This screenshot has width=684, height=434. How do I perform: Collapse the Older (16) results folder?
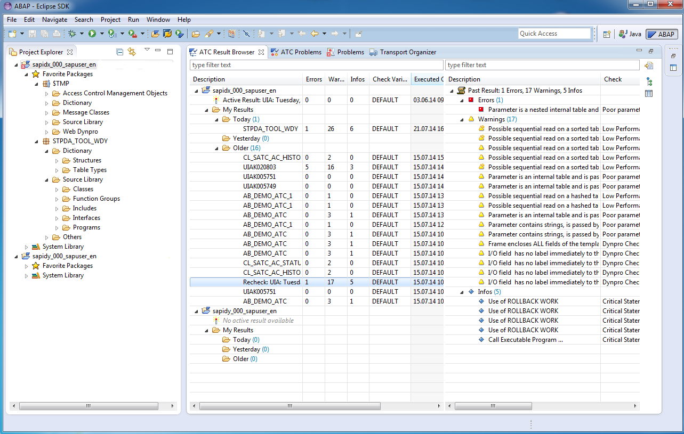pos(216,148)
